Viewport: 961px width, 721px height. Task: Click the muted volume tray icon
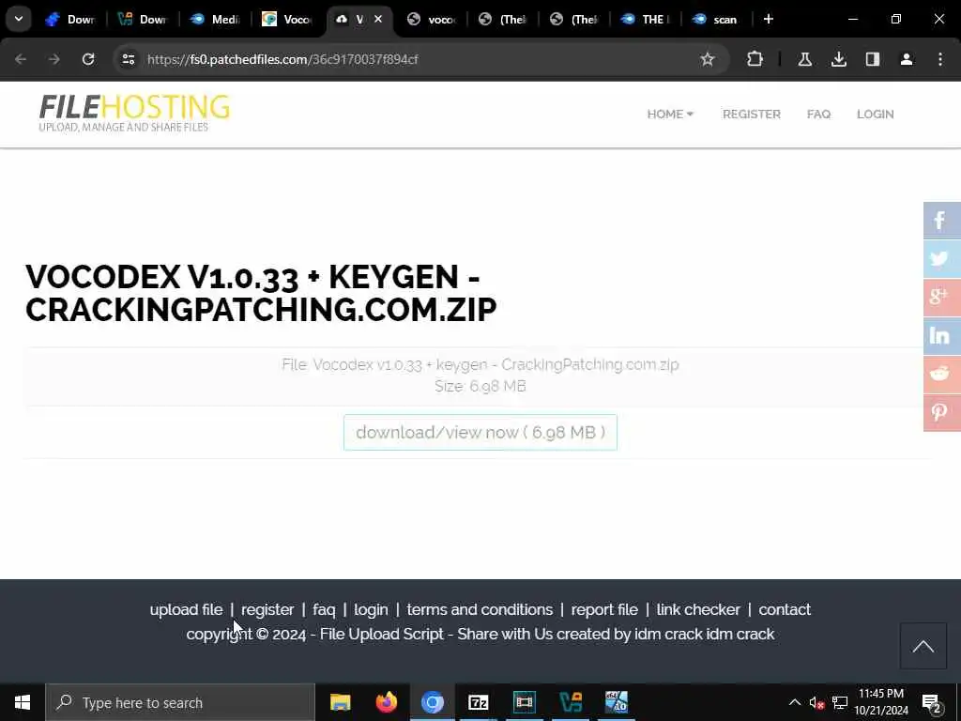point(816,702)
